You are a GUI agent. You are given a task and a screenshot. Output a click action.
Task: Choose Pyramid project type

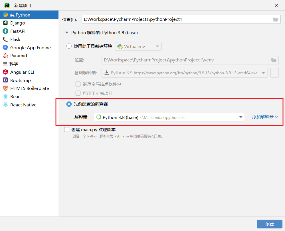pos(29,55)
